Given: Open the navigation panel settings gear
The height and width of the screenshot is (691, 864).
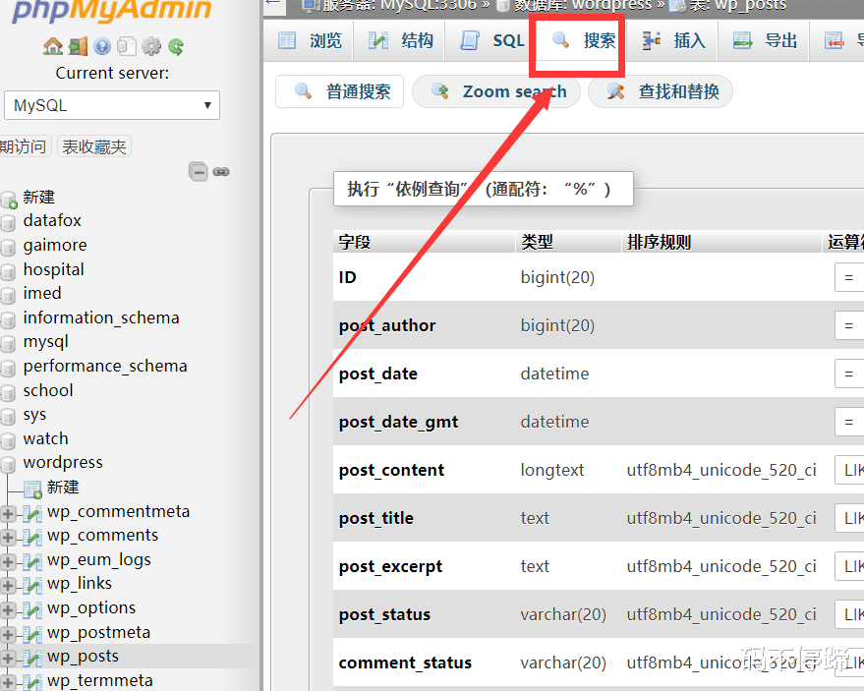Looking at the screenshot, I should coord(150,46).
